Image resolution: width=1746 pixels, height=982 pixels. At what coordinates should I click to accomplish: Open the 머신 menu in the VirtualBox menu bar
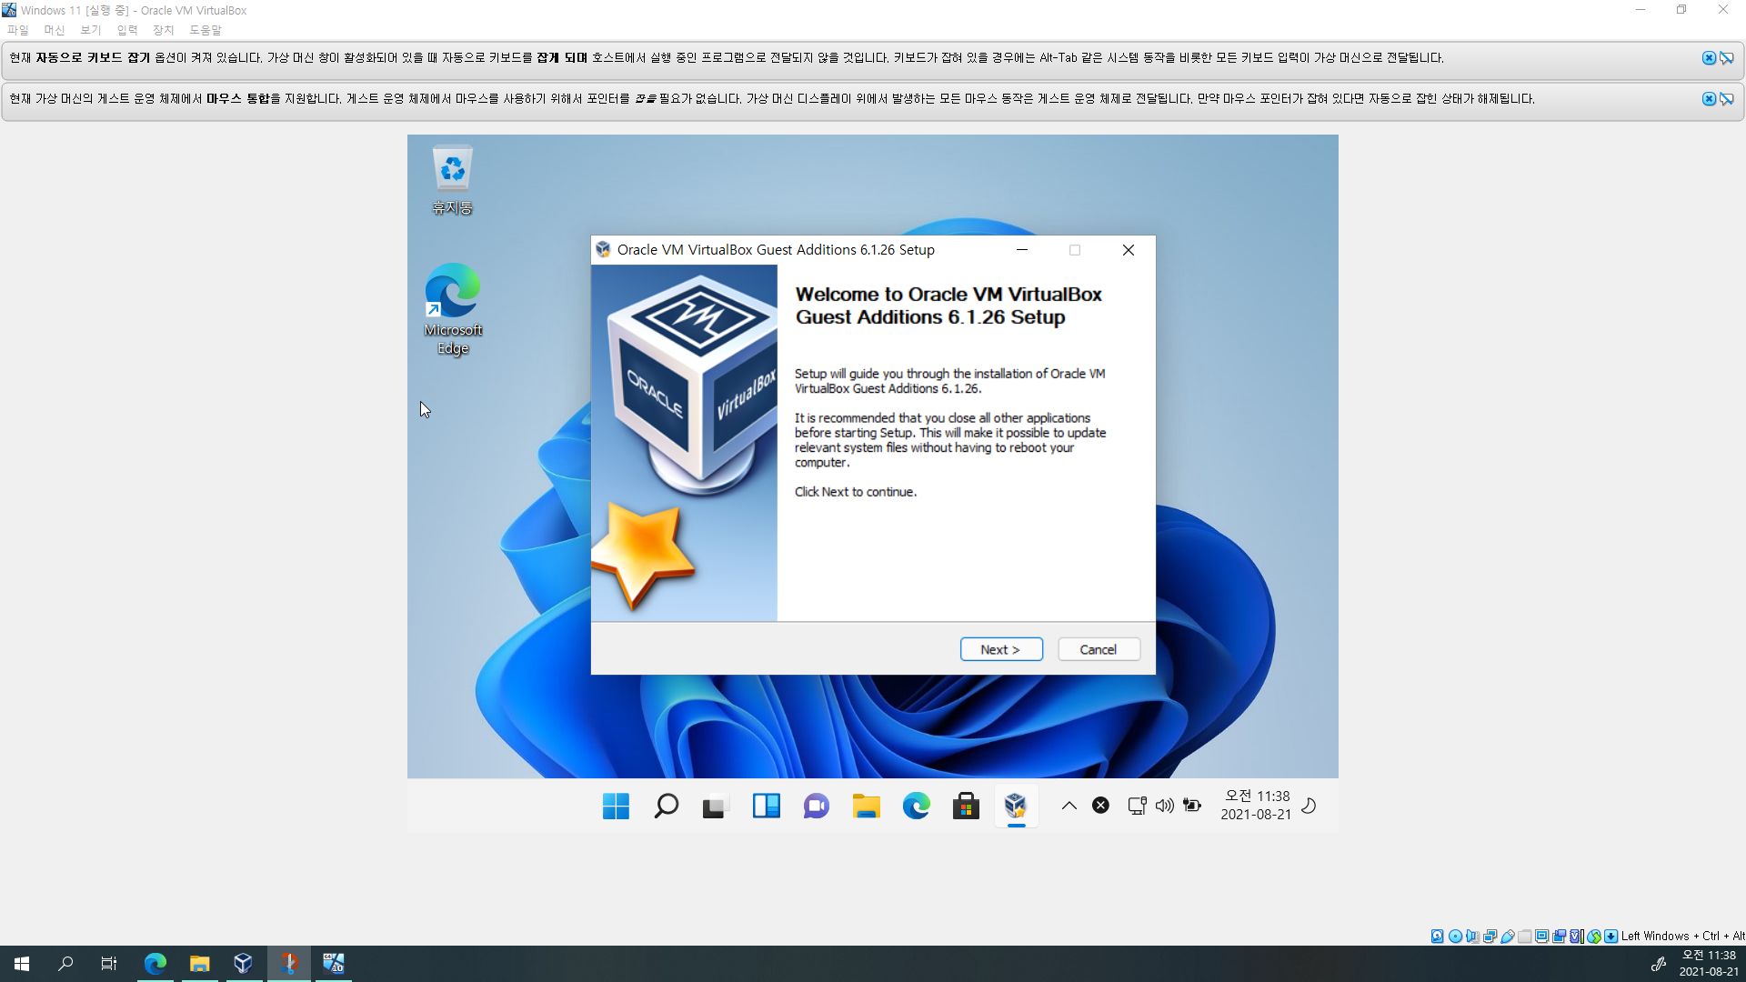click(x=54, y=30)
